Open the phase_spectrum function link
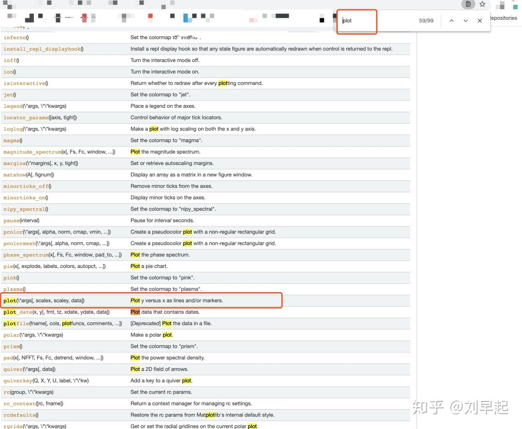Viewport: 522px width, 429px height. (x=26, y=255)
